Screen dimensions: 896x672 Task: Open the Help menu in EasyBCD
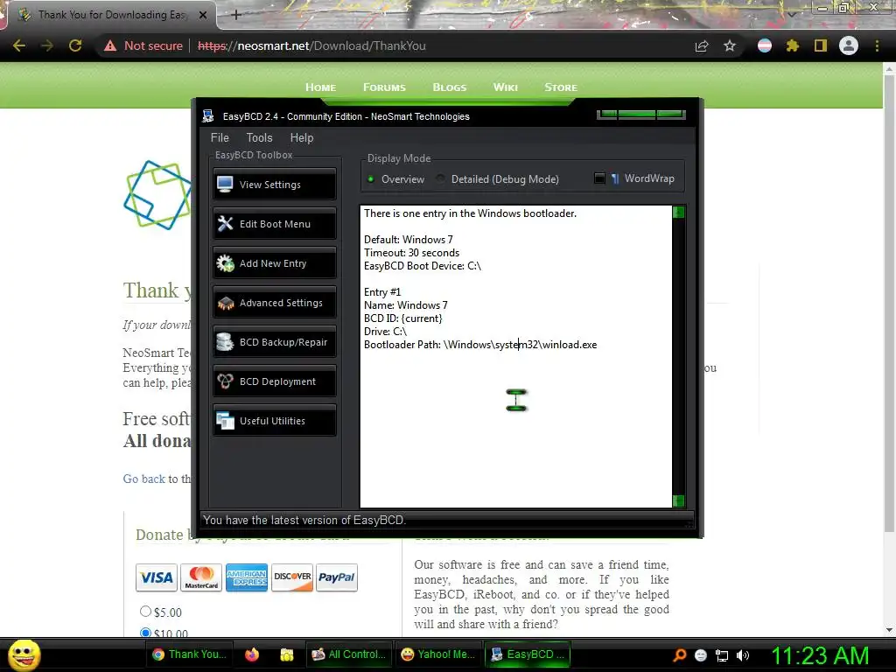click(x=302, y=137)
